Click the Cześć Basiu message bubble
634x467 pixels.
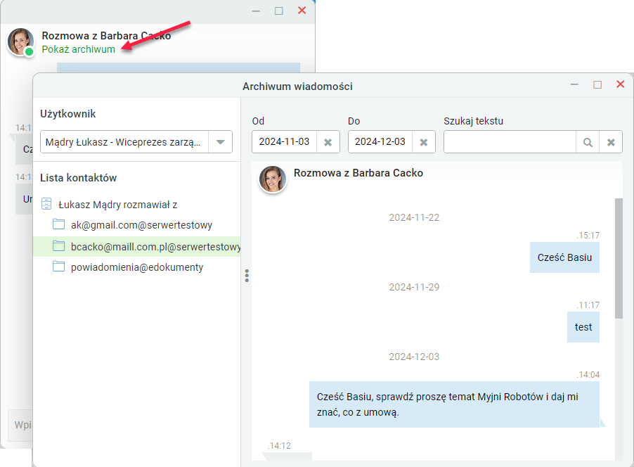click(564, 257)
